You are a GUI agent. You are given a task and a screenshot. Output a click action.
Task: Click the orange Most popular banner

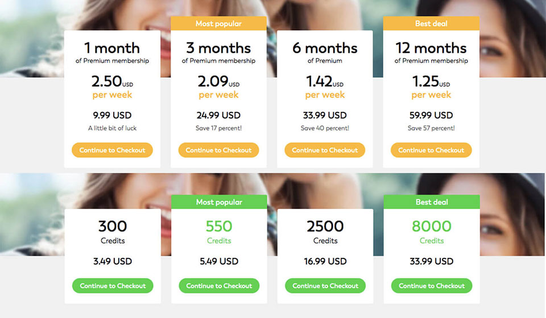(218, 24)
